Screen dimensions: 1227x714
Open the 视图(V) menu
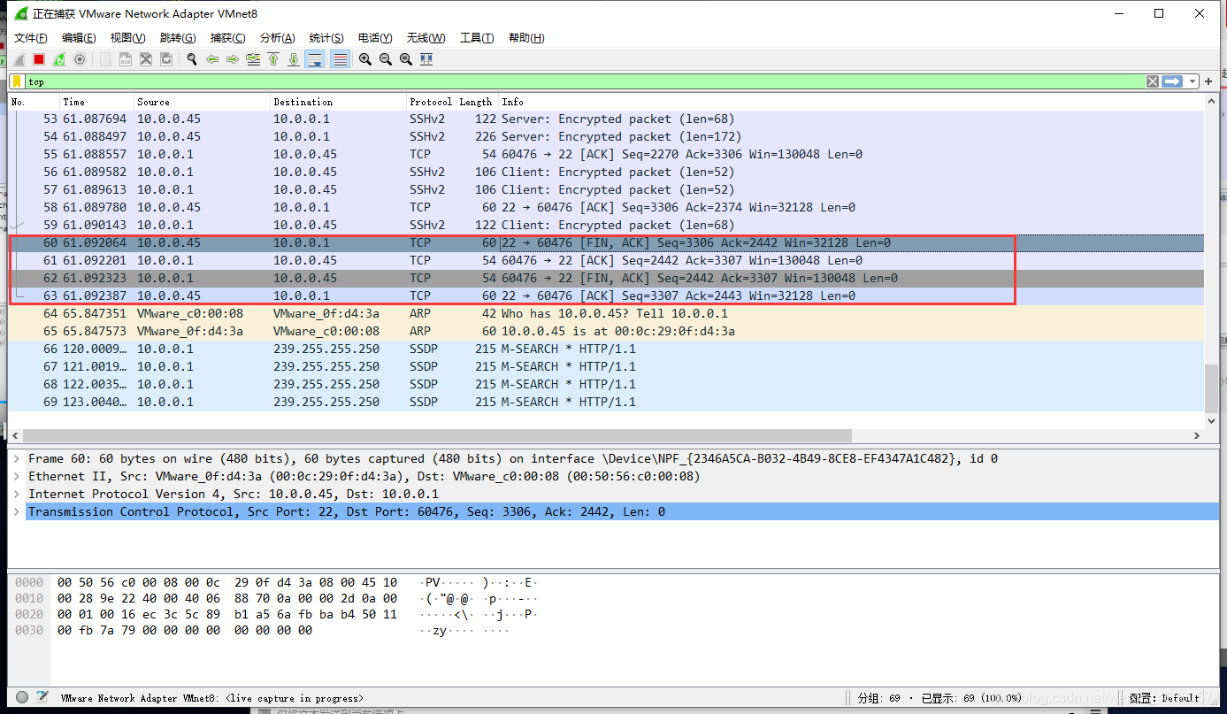pyautogui.click(x=127, y=37)
